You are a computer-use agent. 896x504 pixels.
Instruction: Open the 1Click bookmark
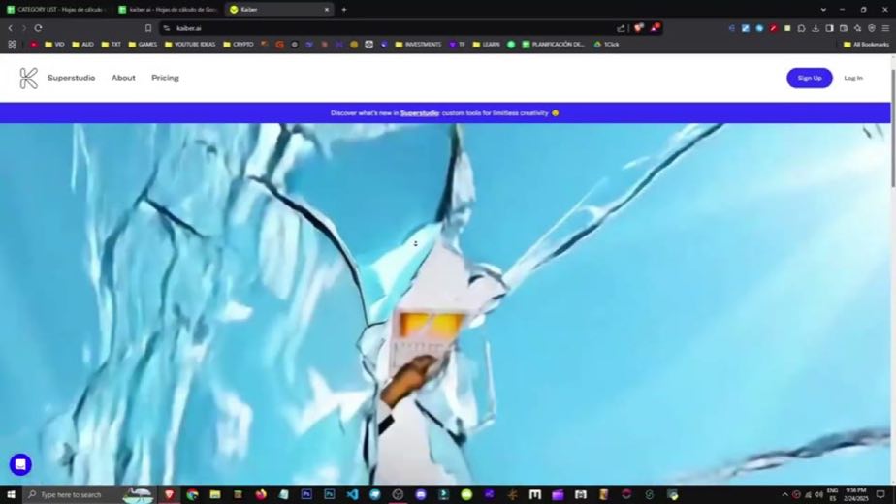(606, 44)
